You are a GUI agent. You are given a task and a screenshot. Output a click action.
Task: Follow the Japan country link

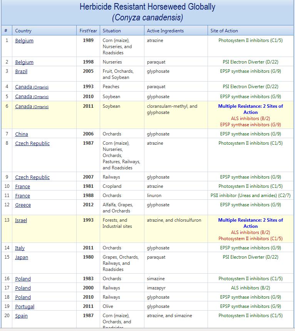coord(21,257)
